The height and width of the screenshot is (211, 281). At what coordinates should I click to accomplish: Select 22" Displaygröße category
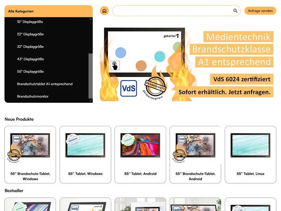[30, 34]
